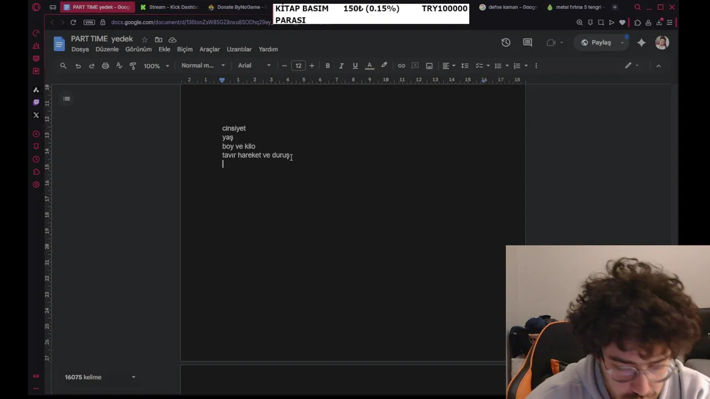This screenshot has width=710, height=399.
Task: Collapse the menus with up chevron
Action: point(658,65)
